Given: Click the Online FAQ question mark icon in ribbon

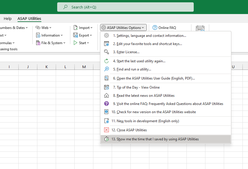Looking at the screenshot, I should [x=155, y=27].
